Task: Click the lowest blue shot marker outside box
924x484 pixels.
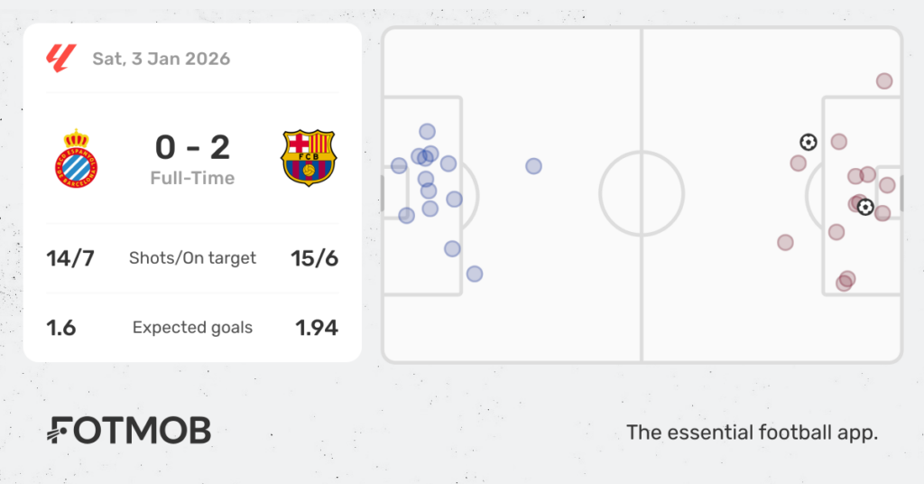Action: 475,274
